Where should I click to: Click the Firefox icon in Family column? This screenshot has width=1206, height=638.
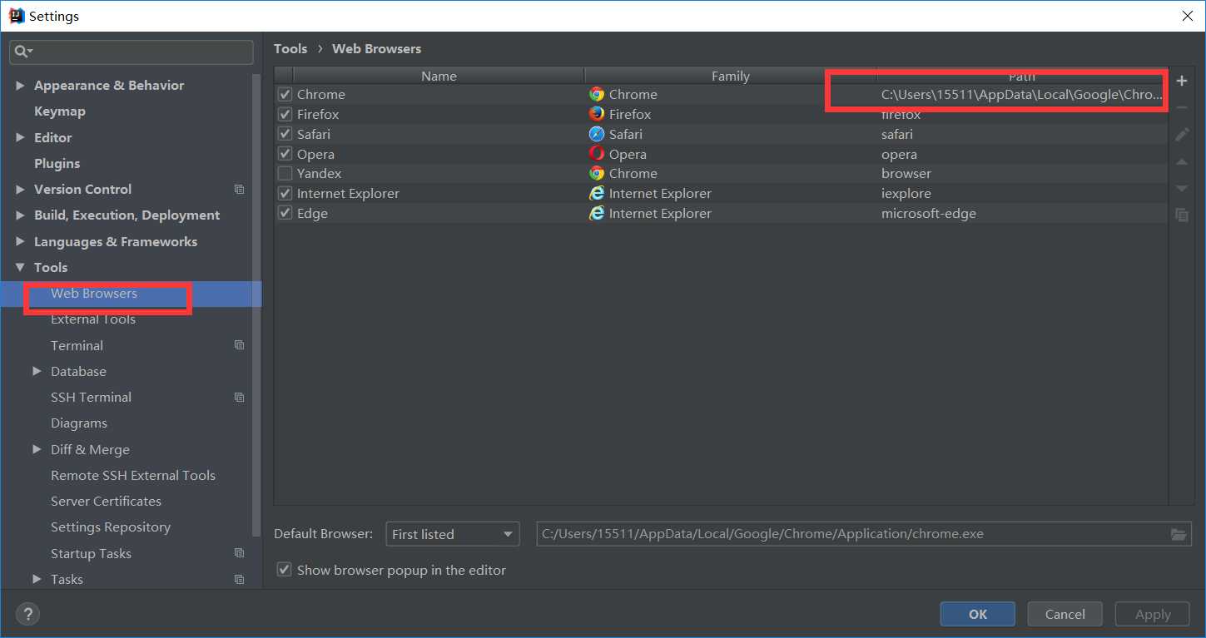pyautogui.click(x=596, y=114)
